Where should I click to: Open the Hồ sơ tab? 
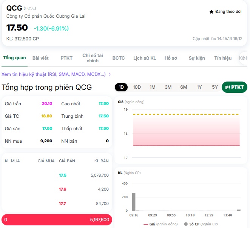[x=171, y=58]
